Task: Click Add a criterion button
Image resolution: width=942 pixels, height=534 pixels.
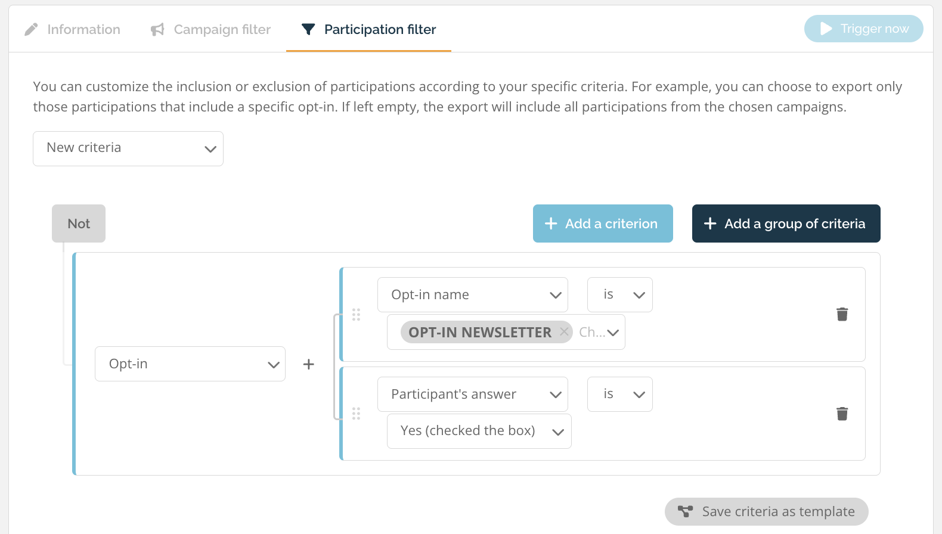Action: point(603,223)
